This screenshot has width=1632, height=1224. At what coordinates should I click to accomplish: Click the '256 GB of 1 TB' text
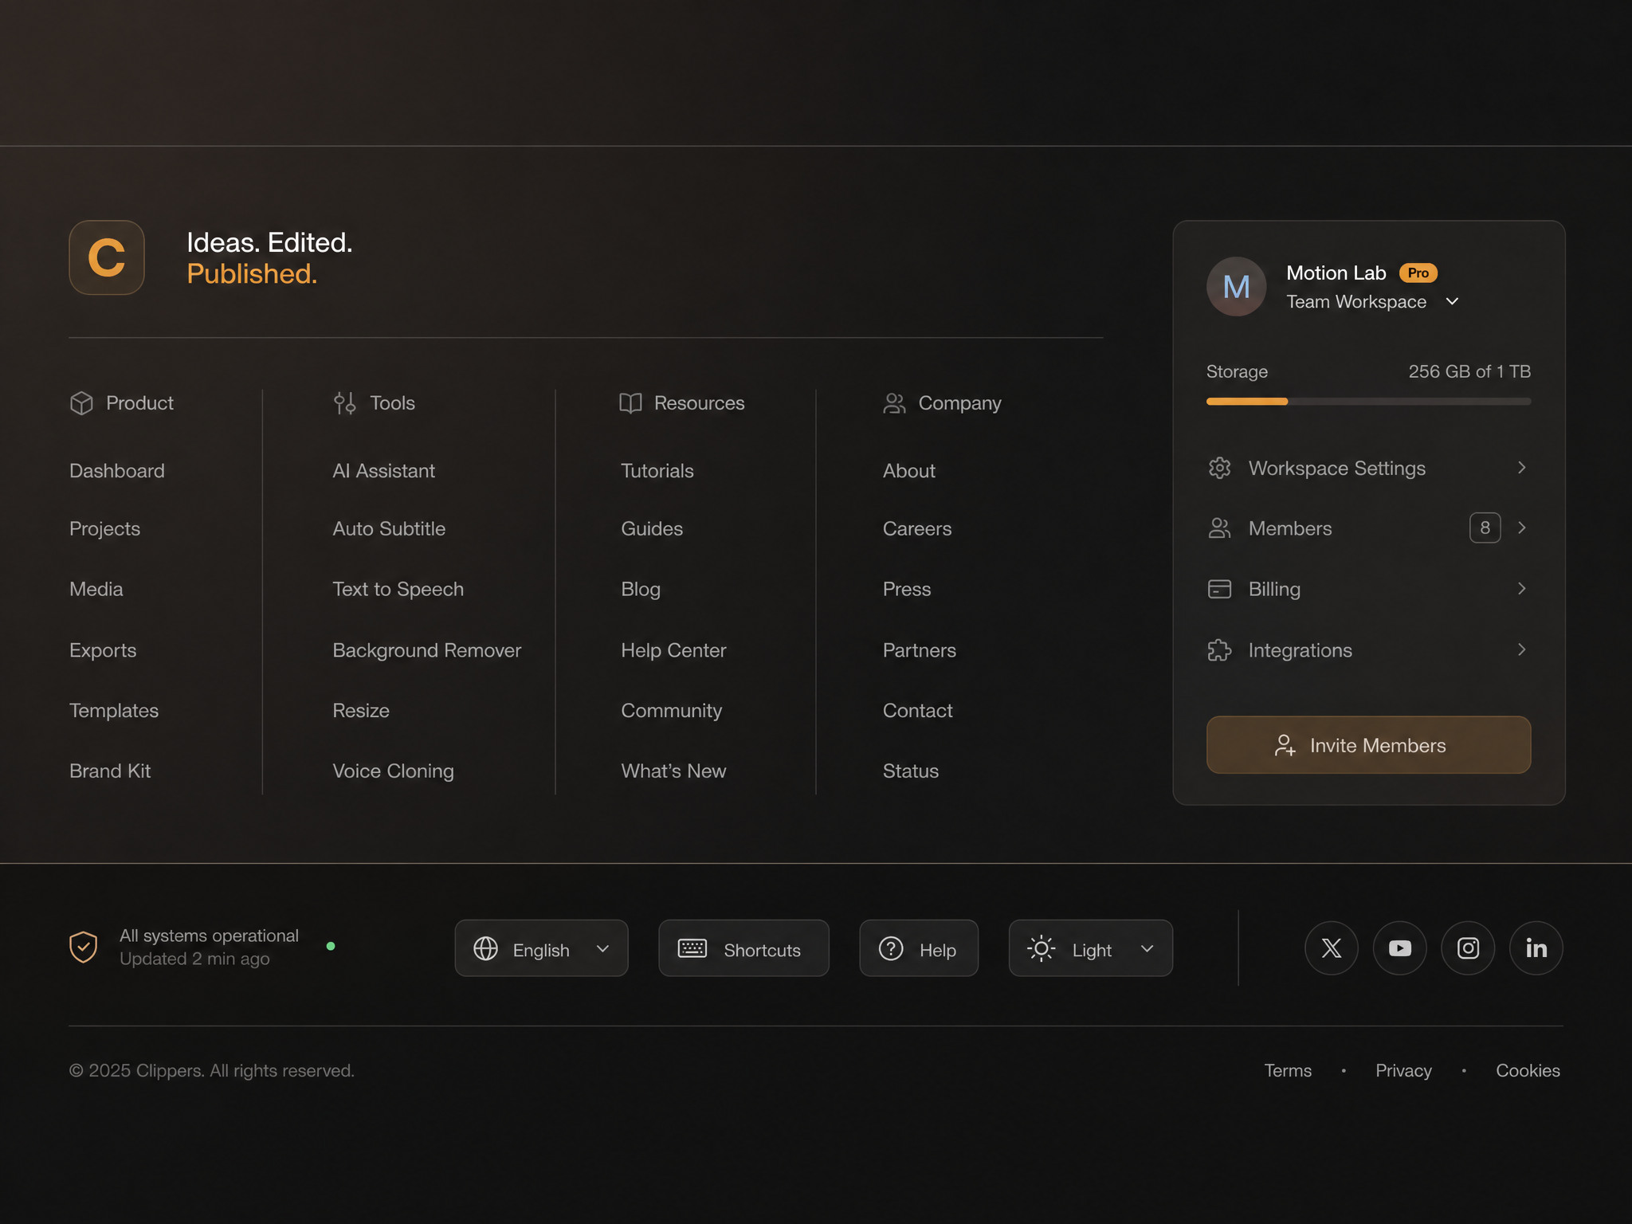tap(1469, 371)
